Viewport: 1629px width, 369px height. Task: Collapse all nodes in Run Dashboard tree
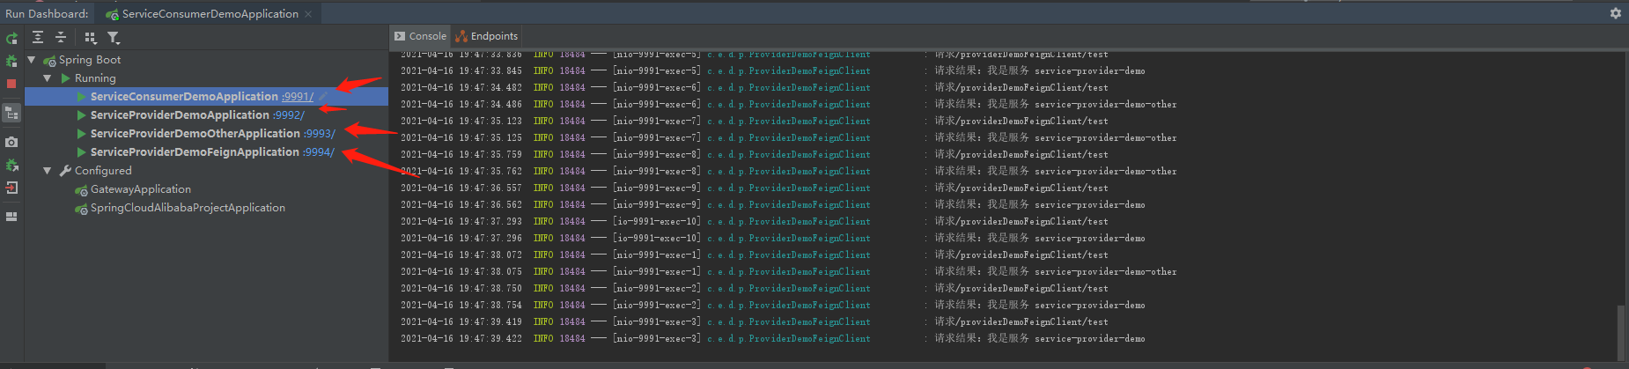61,37
